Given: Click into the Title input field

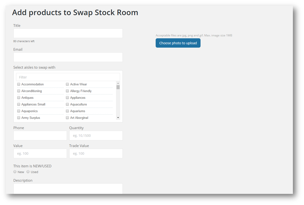Looking at the screenshot, I should click(x=68, y=33).
